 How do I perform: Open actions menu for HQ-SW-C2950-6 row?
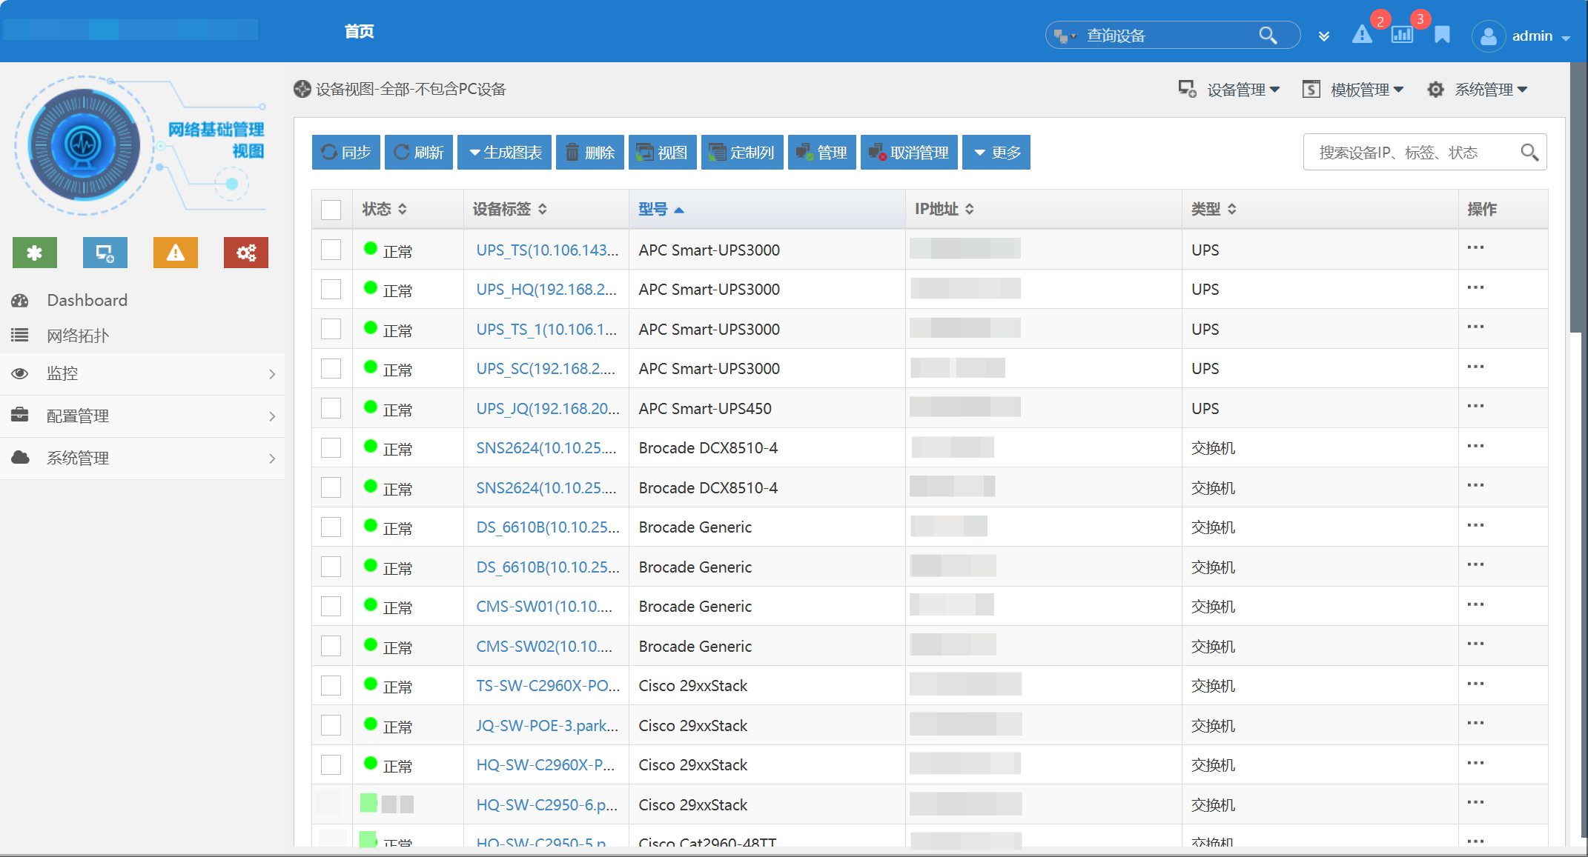coord(1475,802)
